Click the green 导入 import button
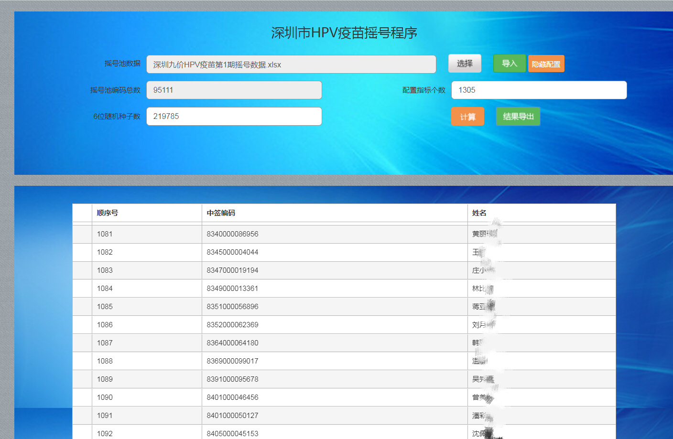Screen dimensions: 673x439 (x=510, y=64)
